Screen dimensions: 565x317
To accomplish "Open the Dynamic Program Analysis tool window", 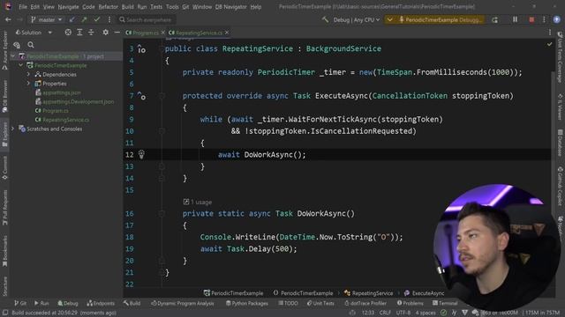I will [x=183, y=303].
